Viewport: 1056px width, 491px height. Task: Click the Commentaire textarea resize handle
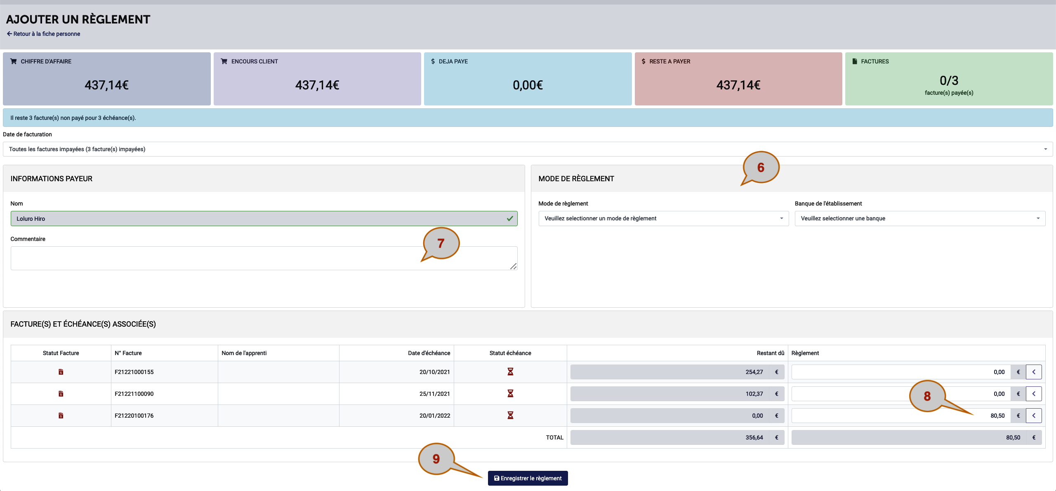(x=513, y=267)
